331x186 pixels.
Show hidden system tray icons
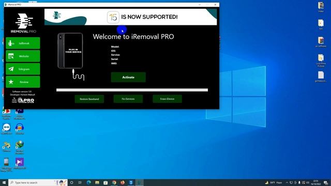coord(287,182)
